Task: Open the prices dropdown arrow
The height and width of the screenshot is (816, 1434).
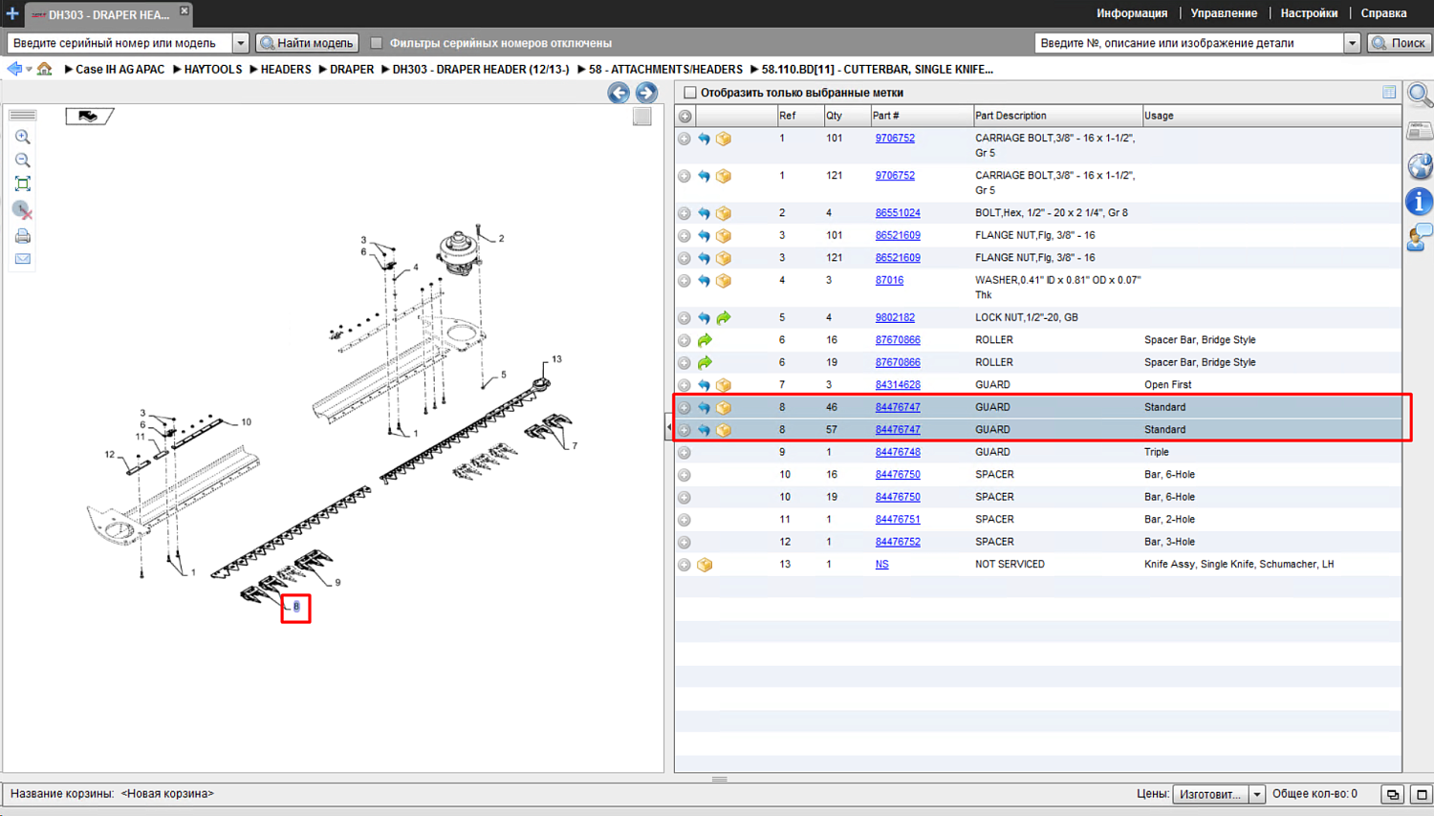Action: (1256, 794)
